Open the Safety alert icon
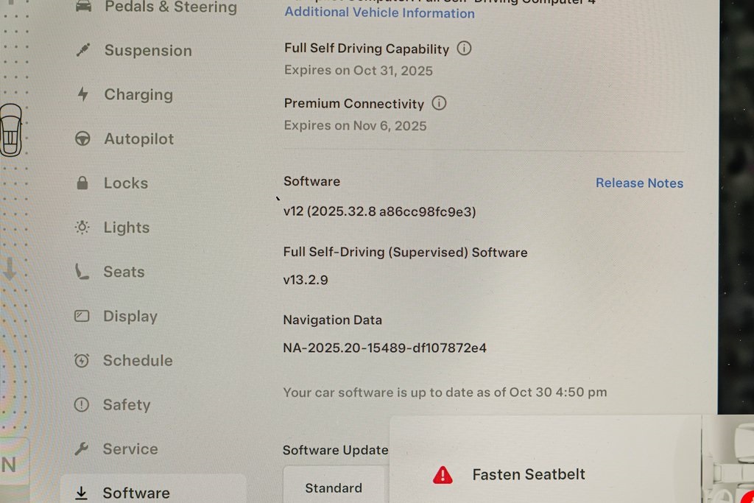 (81, 404)
